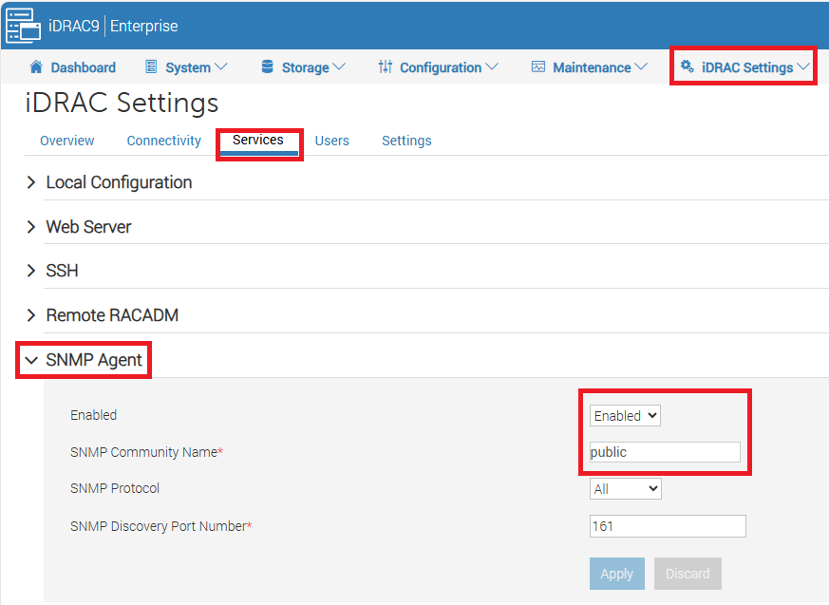Click the System menu server icon
The width and height of the screenshot is (829, 605).
tap(151, 66)
